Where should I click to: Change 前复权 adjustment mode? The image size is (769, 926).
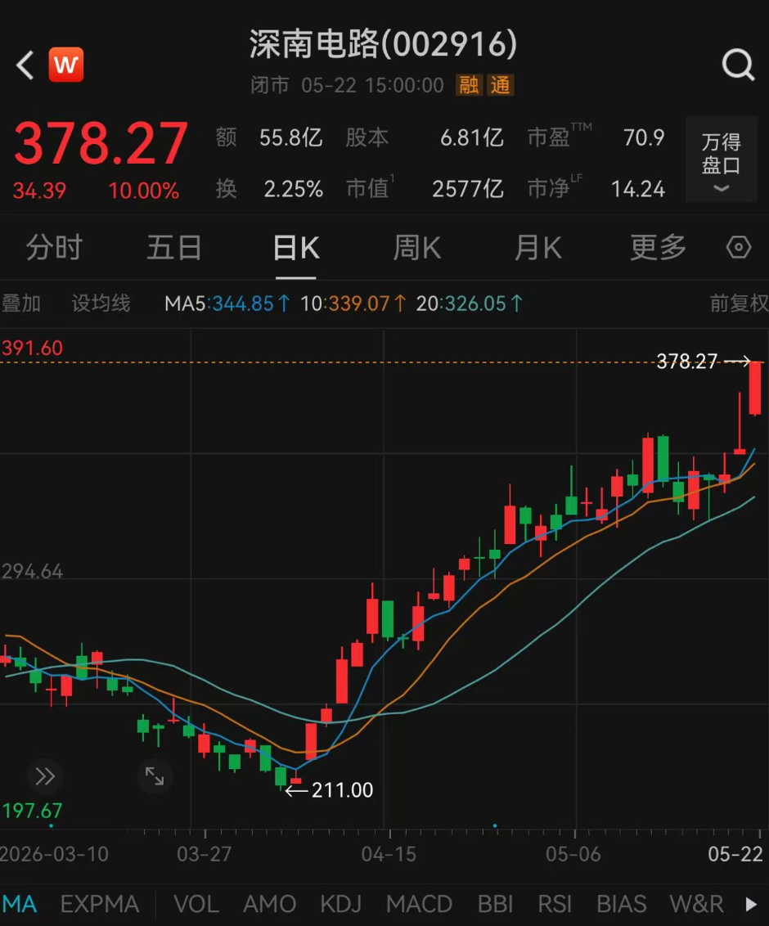[x=739, y=303]
